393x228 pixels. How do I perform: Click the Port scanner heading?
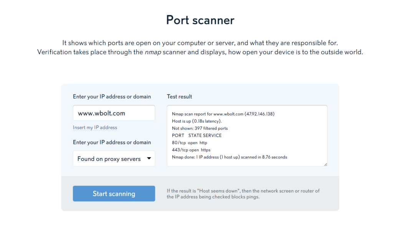click(200, 20)
